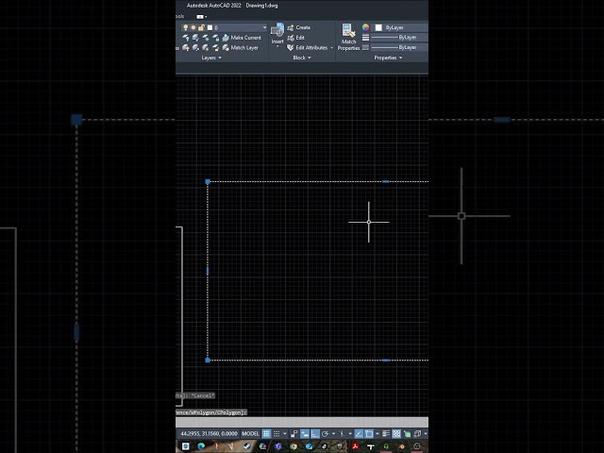The width and height of the screenshot is (604, 453).
Task: Toggle Ortho mode in status bar
Action: pyautogui.click(x=315, y=434)
